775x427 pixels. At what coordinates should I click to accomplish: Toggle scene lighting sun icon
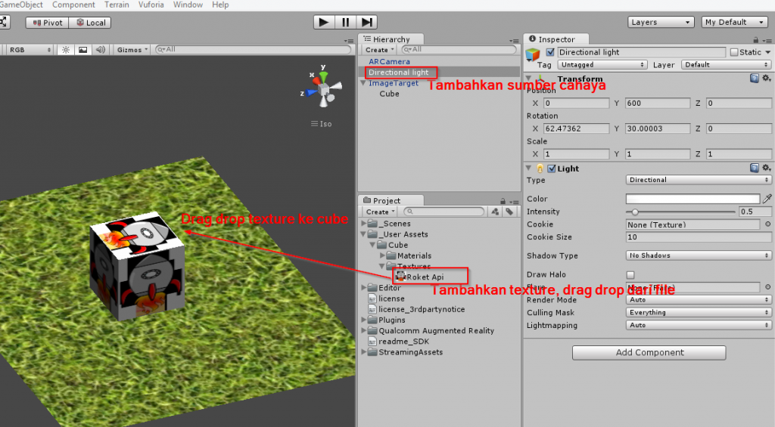[66, 50]
